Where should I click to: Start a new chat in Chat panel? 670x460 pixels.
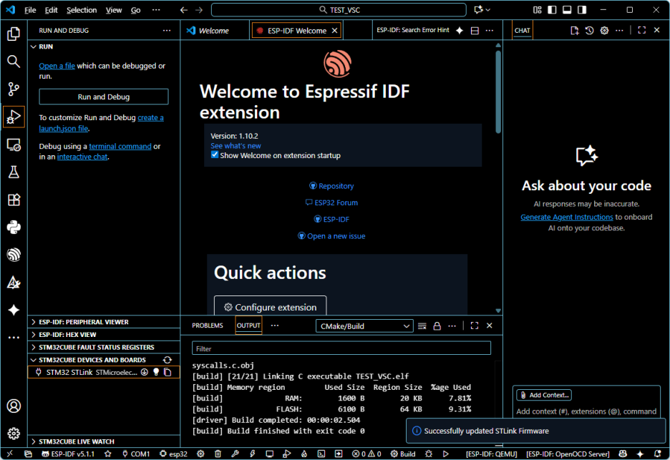[574, 30]
